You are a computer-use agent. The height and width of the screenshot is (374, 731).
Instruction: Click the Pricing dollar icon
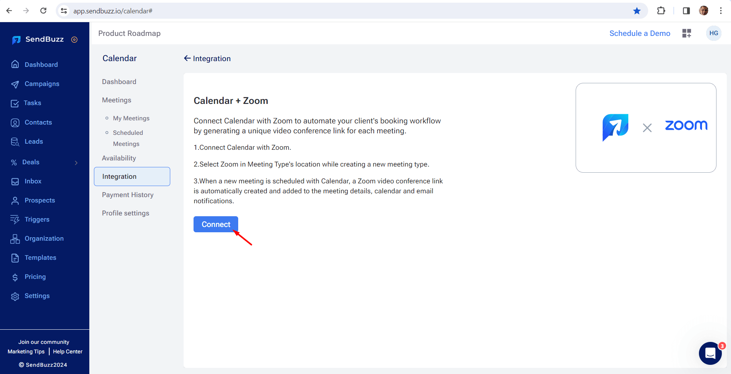[x=15, y=277]
